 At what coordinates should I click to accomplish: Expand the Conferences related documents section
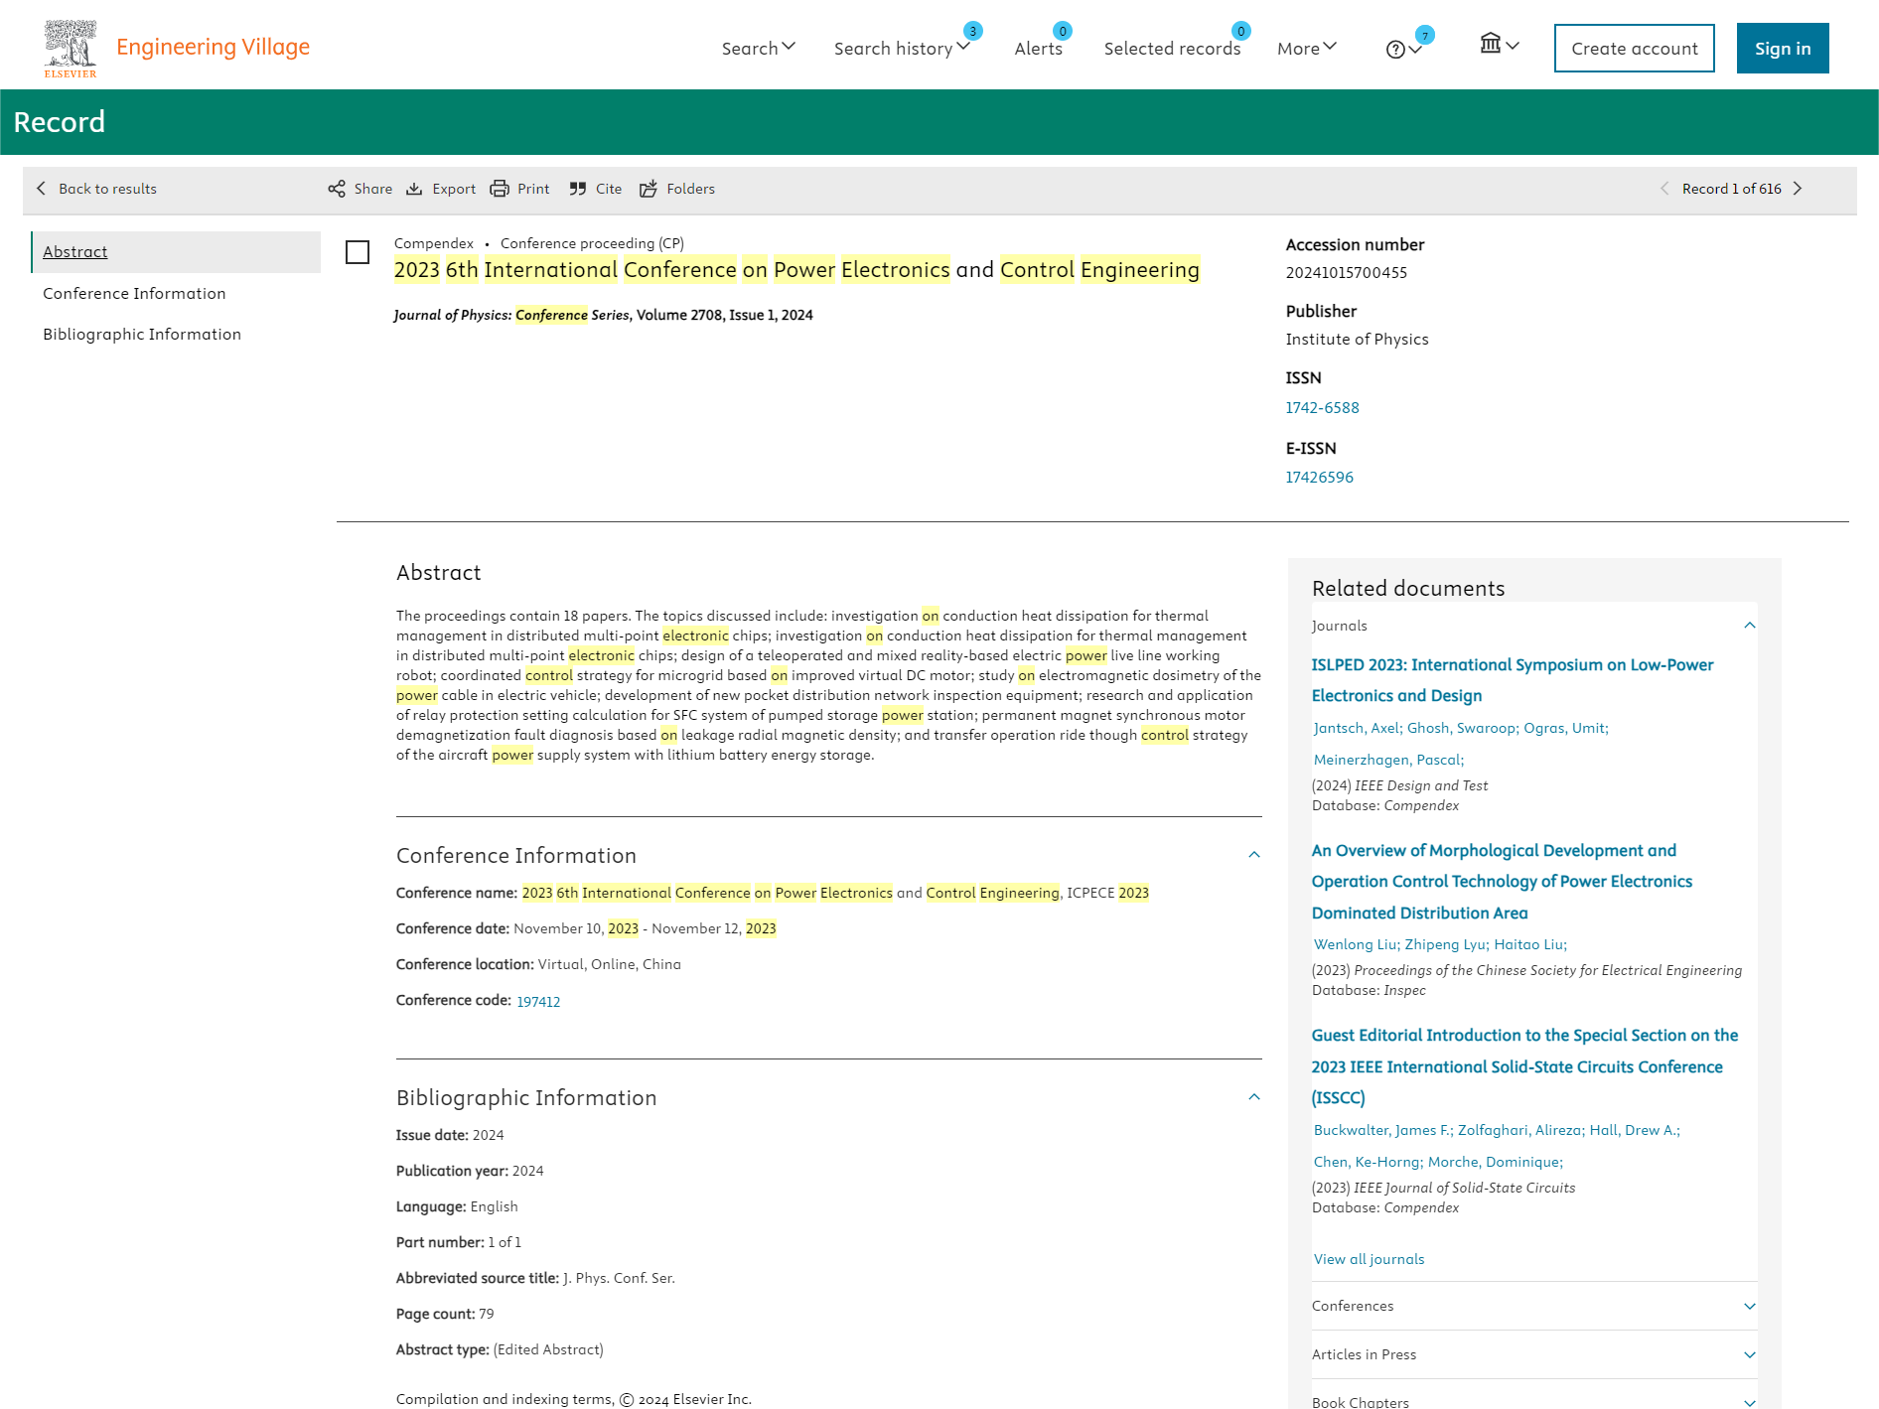pyautogui.click(x=1750, y=1306)
